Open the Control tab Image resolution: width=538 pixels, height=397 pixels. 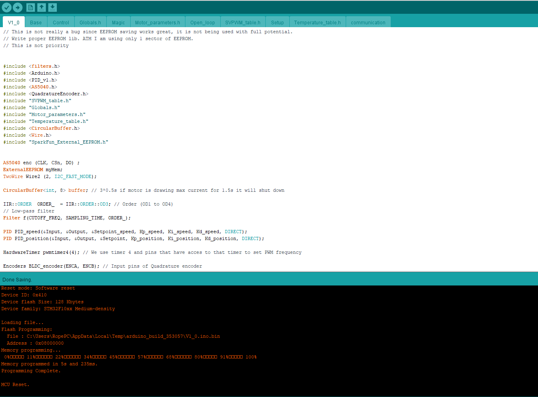[x=61, y=22]
